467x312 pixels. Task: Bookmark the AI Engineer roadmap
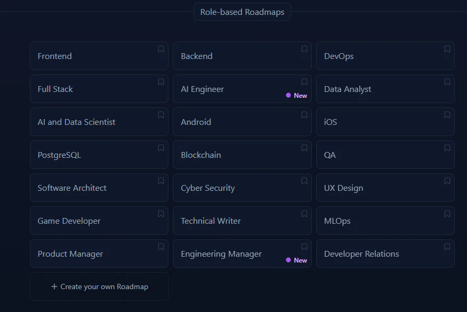[304, 82]
